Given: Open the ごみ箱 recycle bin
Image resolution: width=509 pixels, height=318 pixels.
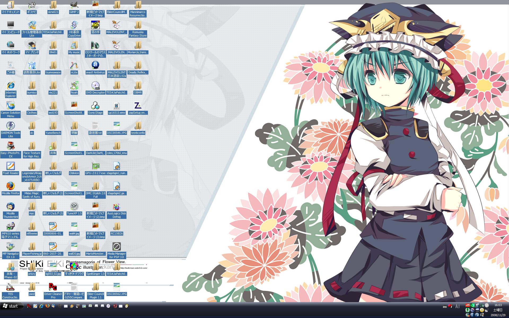Looking at the screenshot, I should click(x=11, y=68).
